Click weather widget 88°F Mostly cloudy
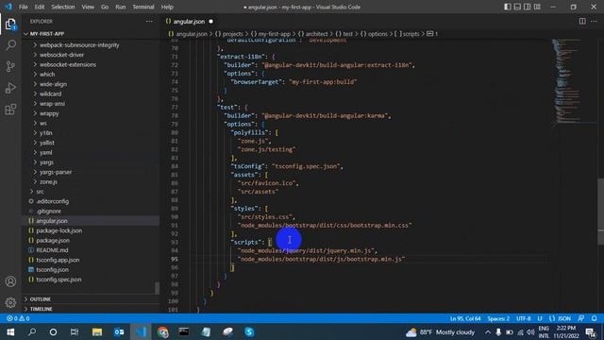The image size is (604, 340). pyautogui.click(x=441, y=331)
